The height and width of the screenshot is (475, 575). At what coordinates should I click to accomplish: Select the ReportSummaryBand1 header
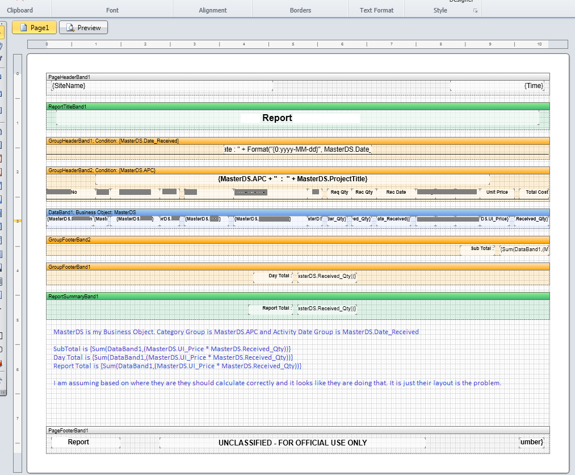pos(298,296)
